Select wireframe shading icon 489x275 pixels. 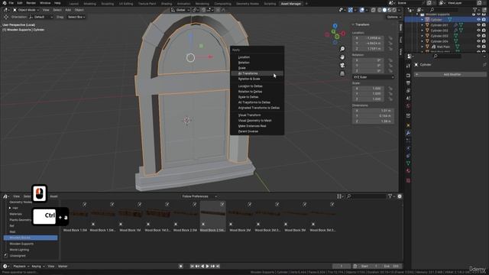point(380,10)
